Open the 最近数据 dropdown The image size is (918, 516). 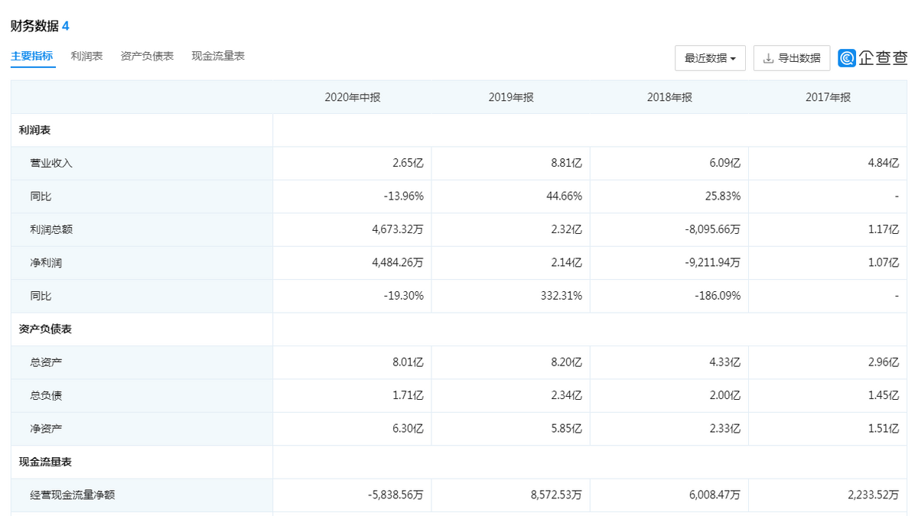pyautogui.click(x=710, y=58)
